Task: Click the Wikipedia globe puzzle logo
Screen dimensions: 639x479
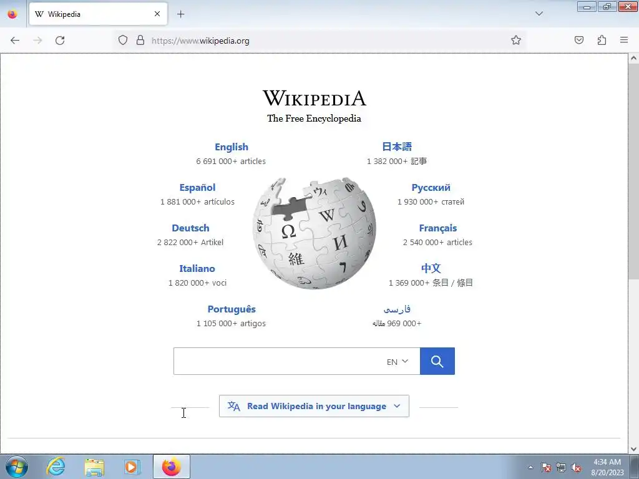Action: tap(315, 233)
